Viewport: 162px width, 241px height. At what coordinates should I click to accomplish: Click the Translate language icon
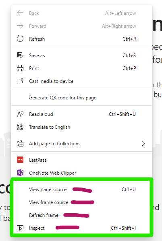pyautogui.click(x=20, y=127)
